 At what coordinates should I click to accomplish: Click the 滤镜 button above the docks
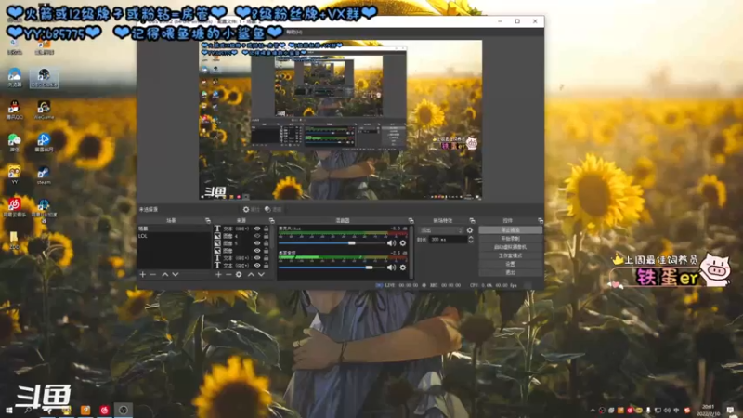273,209
